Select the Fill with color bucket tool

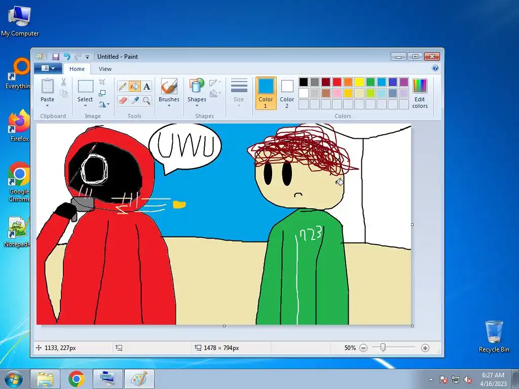pyautogui.click(x=135, y=86)
